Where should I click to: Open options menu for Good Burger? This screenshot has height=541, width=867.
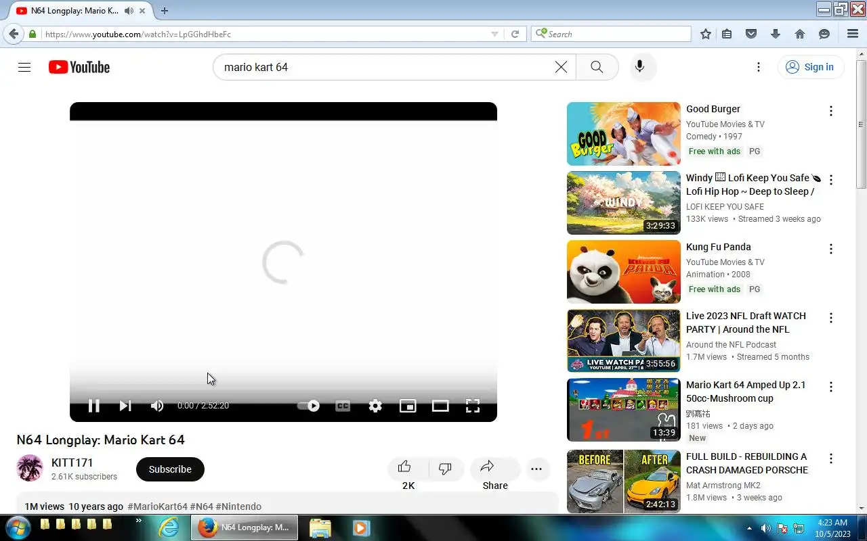point(831,111)
